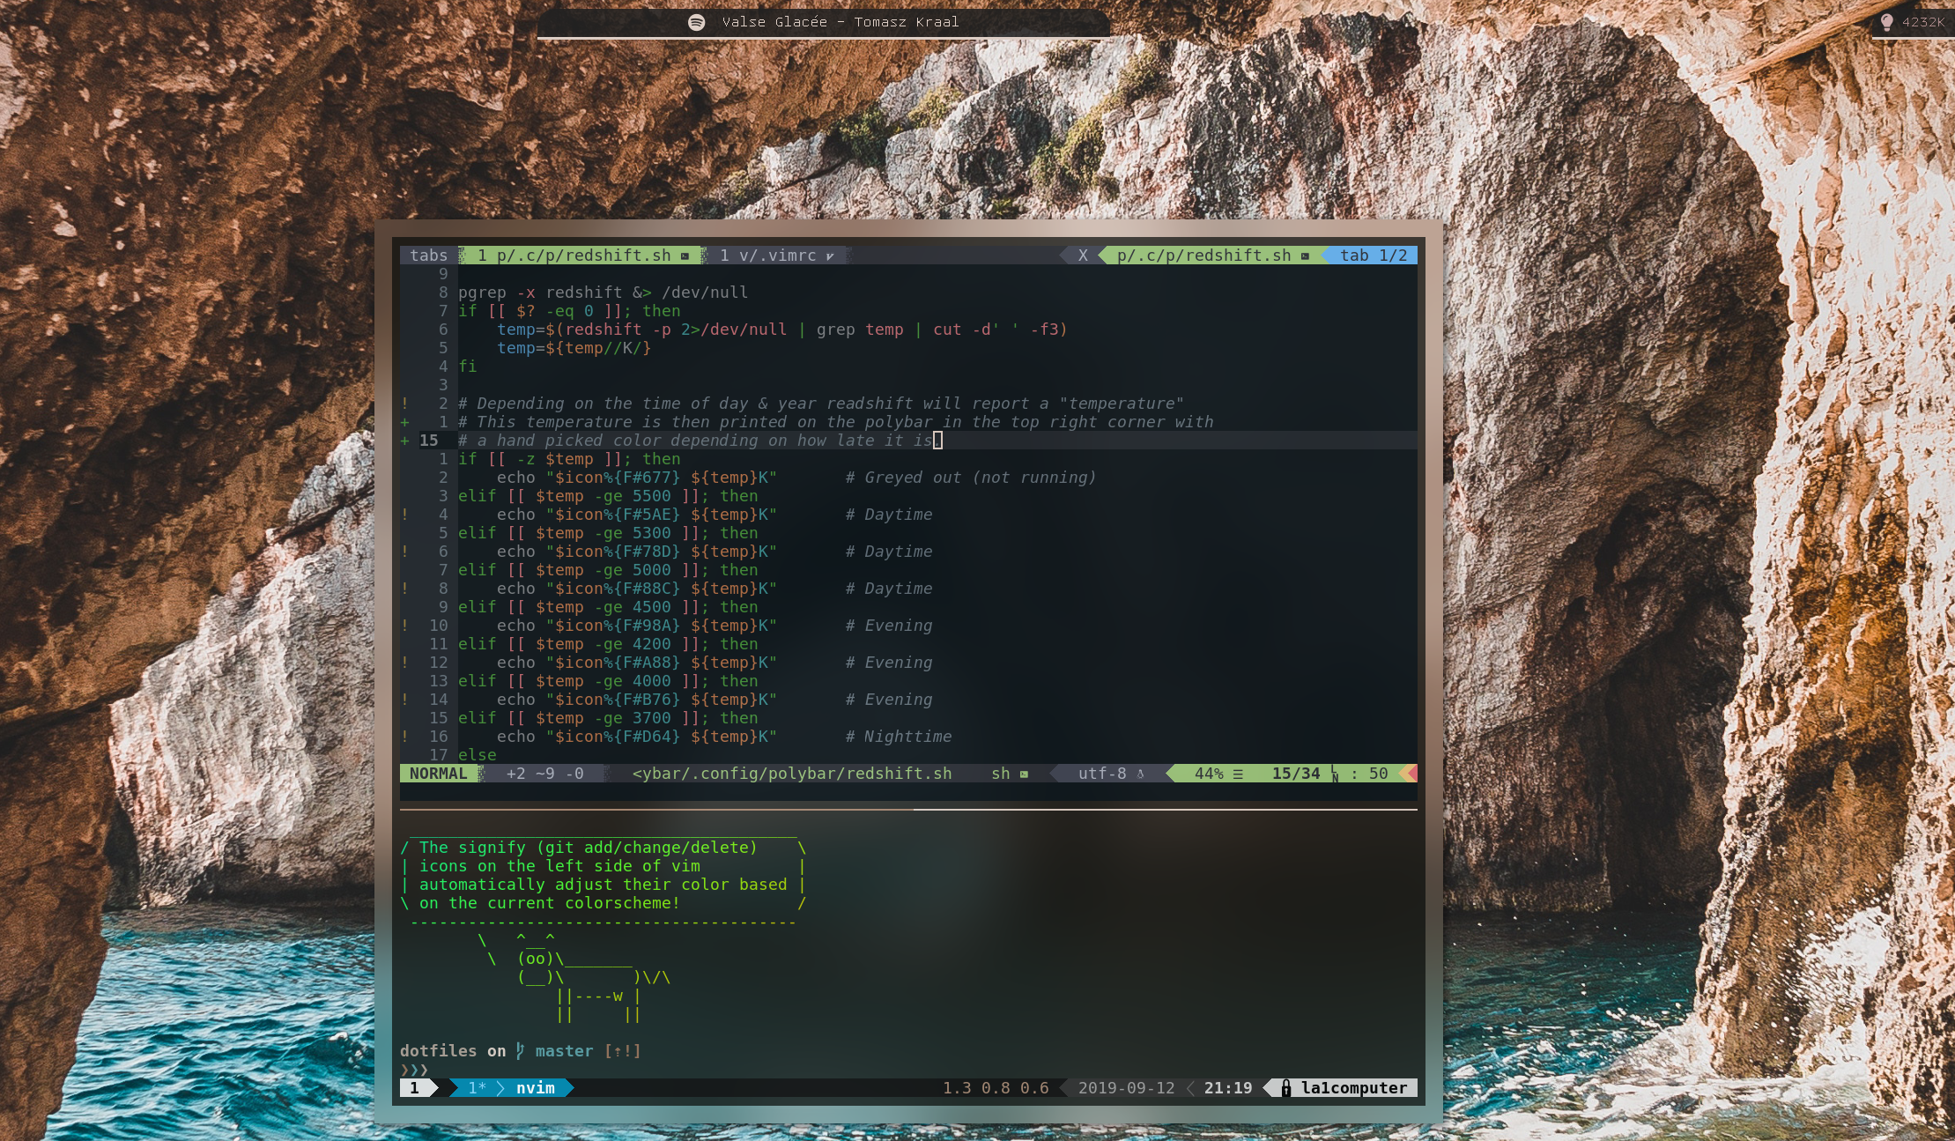Click the vim icon on the .vimrc tab

[x=830, y=256]
